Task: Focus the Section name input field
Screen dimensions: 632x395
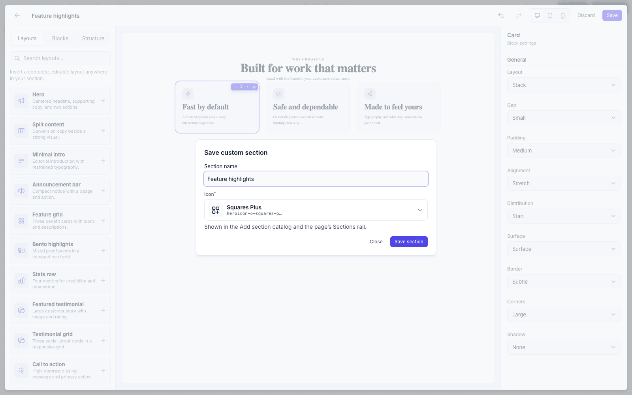Action: (x=316, y=179)
